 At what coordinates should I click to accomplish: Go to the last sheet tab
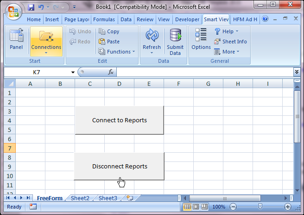28,198
